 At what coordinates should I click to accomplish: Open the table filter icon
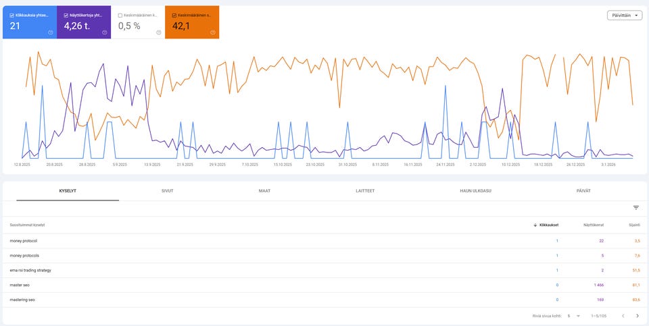[635, 208]
